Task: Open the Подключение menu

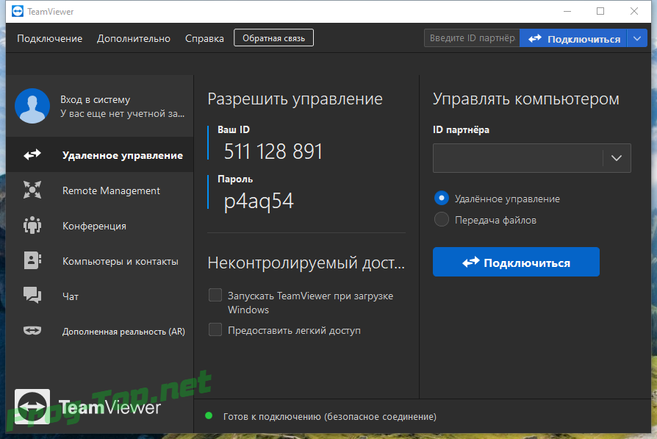Action: click(x=50, y=38)
